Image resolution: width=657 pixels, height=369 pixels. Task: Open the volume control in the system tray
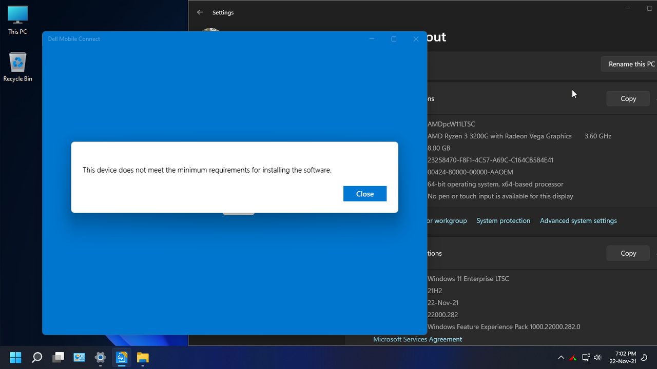(597, 357)
